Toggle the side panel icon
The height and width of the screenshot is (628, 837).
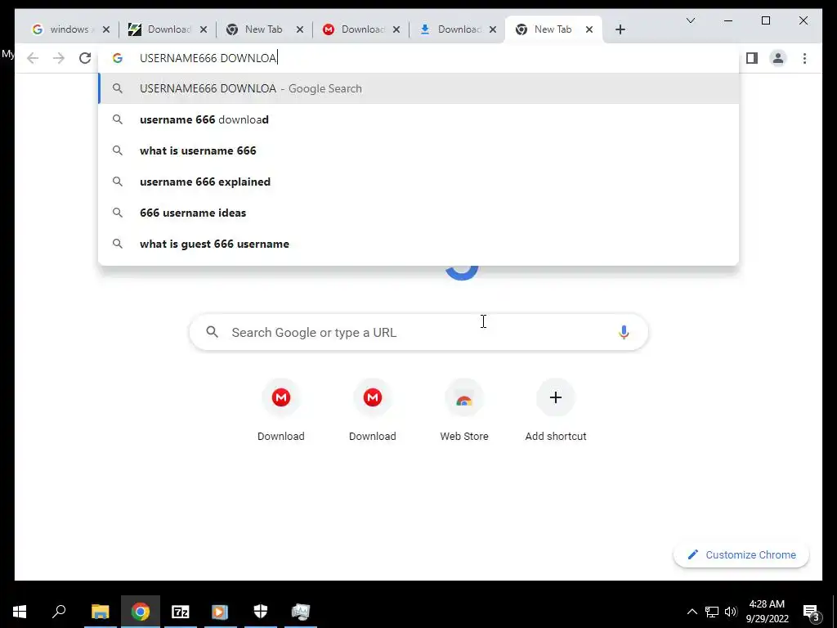[752, 58]
